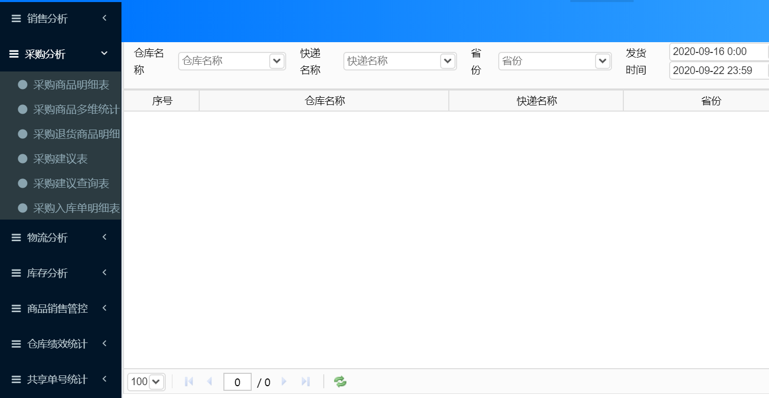Screen dimensions: 769x398
Task: Click the next page arrow
Action: click(x=285, y=382)
